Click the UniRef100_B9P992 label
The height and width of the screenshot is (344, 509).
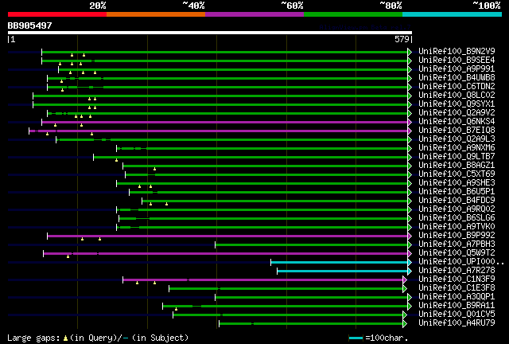(457, 236)
